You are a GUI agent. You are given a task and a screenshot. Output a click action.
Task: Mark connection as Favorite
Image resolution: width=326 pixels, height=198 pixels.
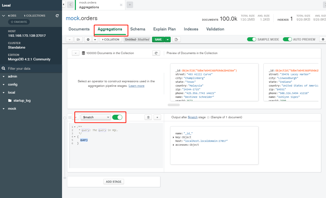coord(19,22)
